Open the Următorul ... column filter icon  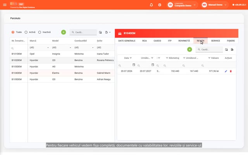pyautogui.click(x=184, y=58)
